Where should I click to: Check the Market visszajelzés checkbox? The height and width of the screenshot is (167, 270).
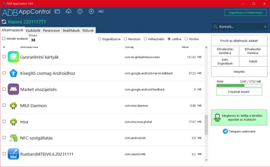click(x=4, y=89)
